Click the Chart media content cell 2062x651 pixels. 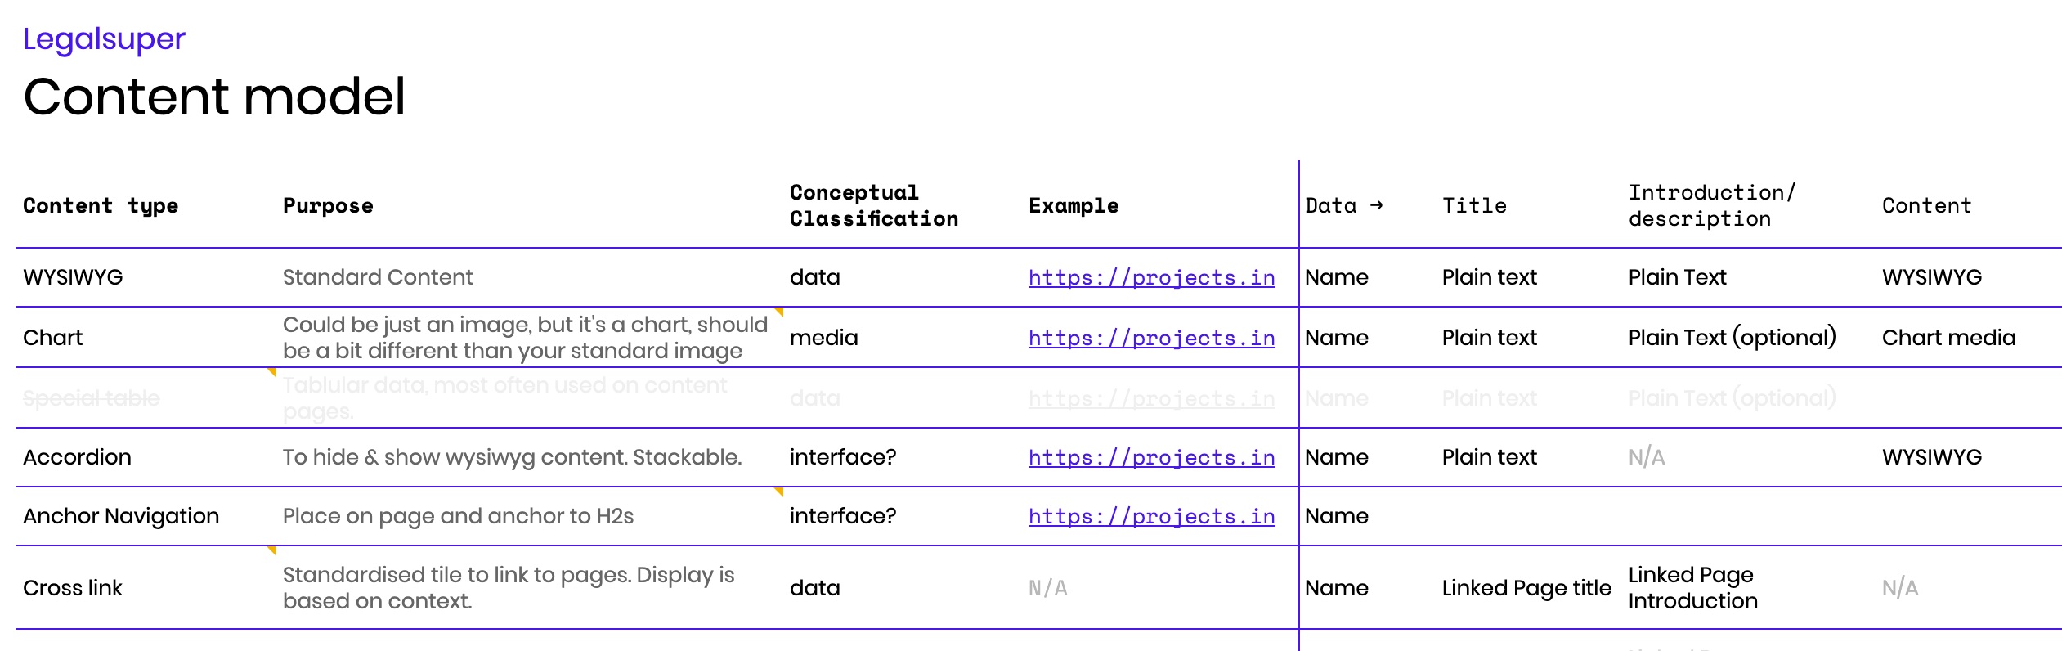(x=1948, y=338)
